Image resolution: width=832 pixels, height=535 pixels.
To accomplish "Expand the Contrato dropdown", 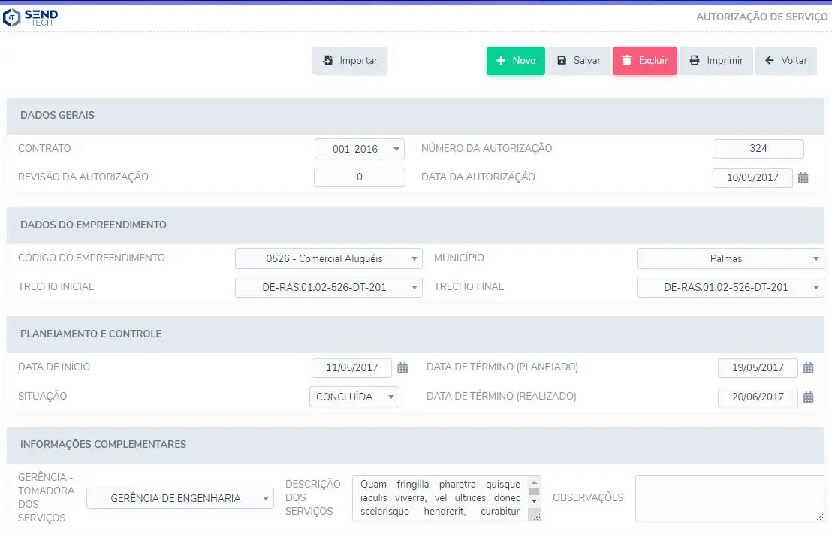I will 359,149.
